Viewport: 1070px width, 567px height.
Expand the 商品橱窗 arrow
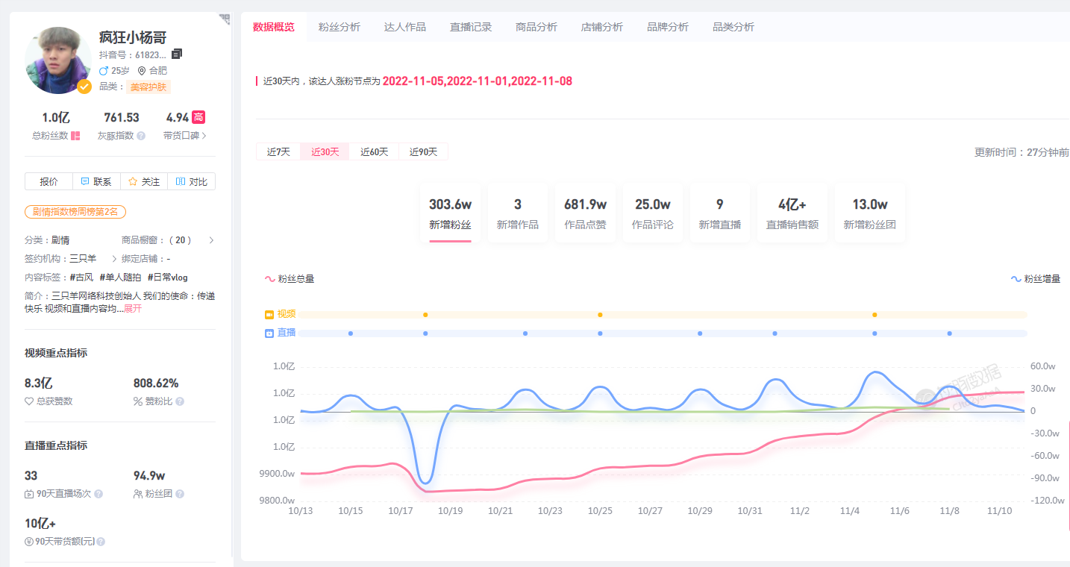click(211, 240)
